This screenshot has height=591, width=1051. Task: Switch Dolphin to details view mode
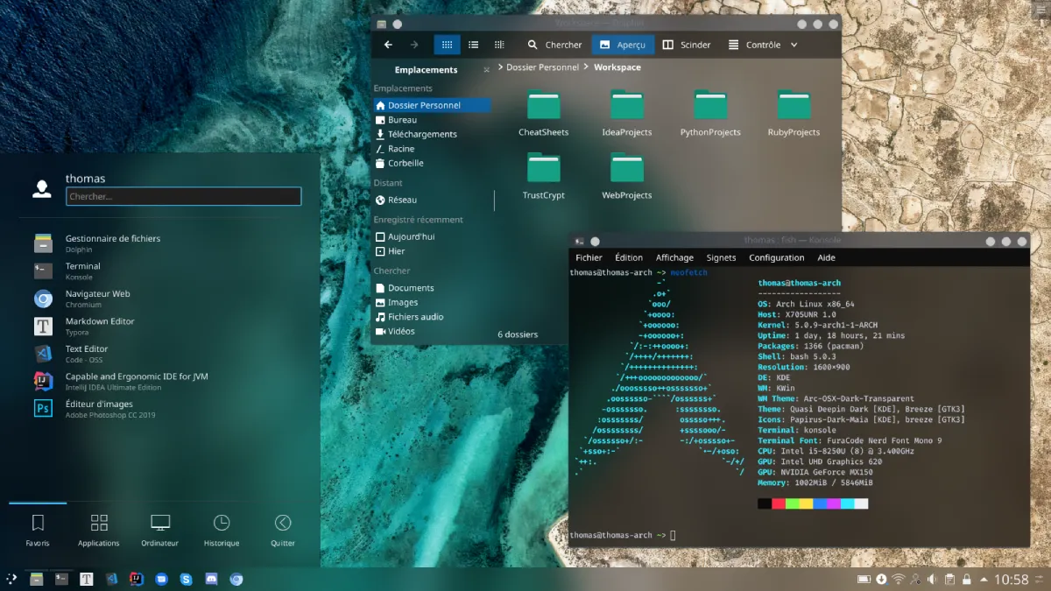(x=499, y=45)
